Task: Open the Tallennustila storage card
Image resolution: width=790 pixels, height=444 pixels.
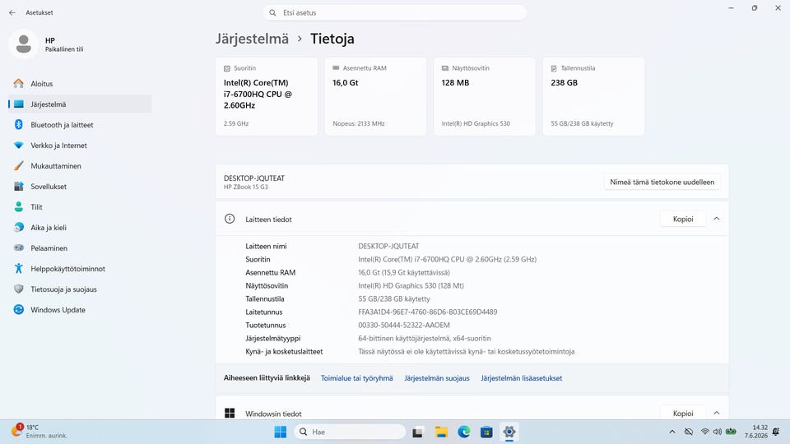Action: pos(593,96)
